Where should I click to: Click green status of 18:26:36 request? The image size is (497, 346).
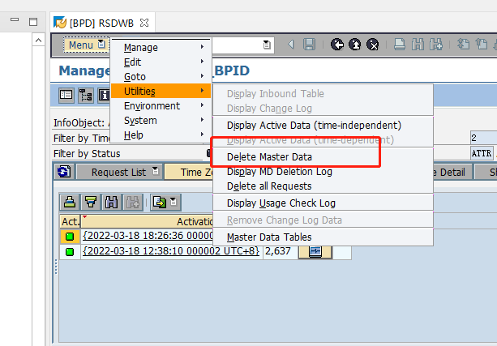70,237
